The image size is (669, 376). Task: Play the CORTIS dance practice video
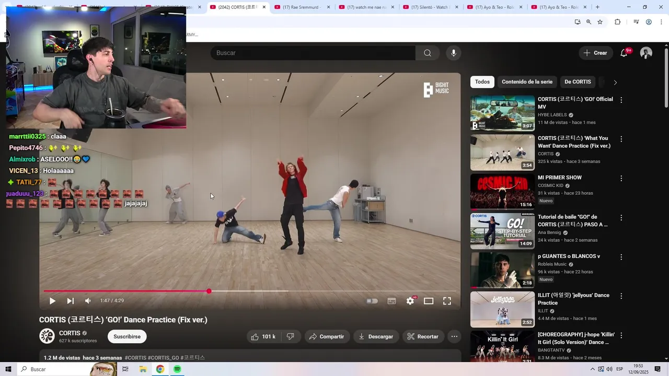52,301
